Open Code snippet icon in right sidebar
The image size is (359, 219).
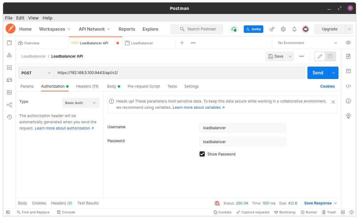(348, 86)
